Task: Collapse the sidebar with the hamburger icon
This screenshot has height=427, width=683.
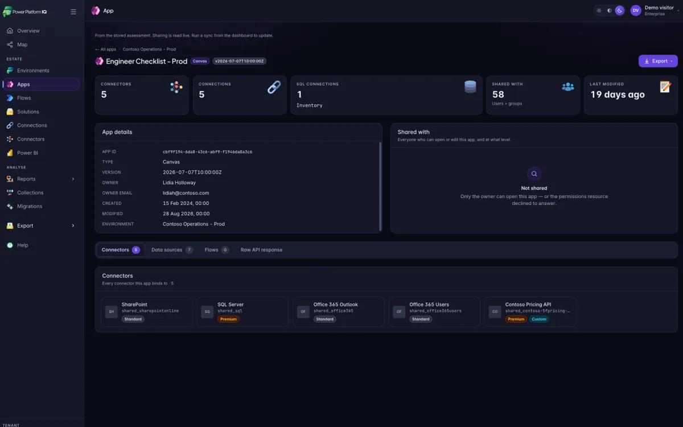Action: [x=73, y=11]
